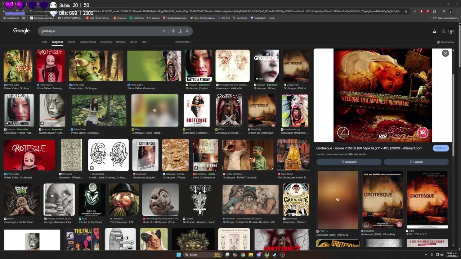Open the Noticias tab
The height and width of the screenshot is (259, 461).
121,42
